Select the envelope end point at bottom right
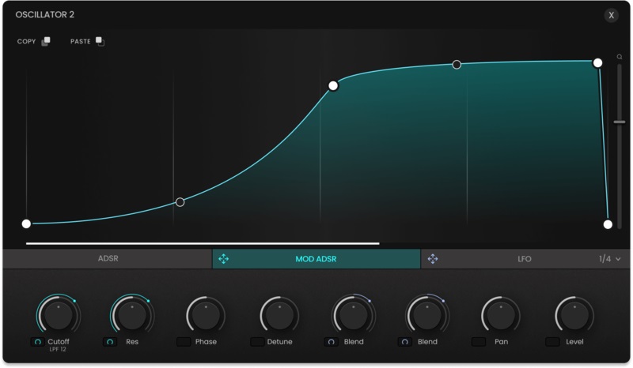Viewport: 633px width, 368px height. coord(608,224)
